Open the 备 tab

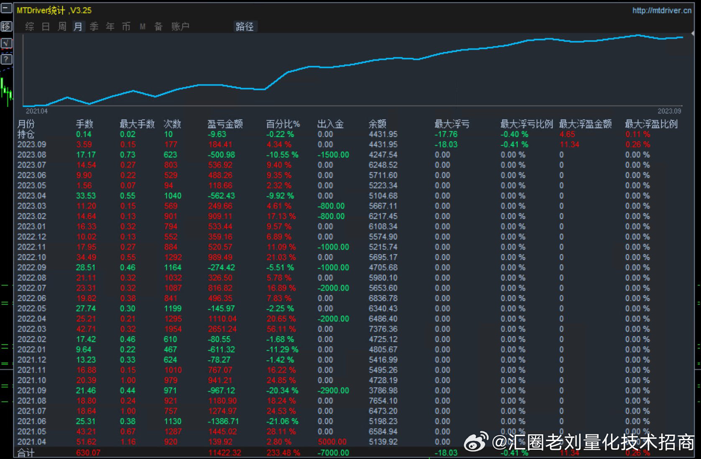click(159, 27)
